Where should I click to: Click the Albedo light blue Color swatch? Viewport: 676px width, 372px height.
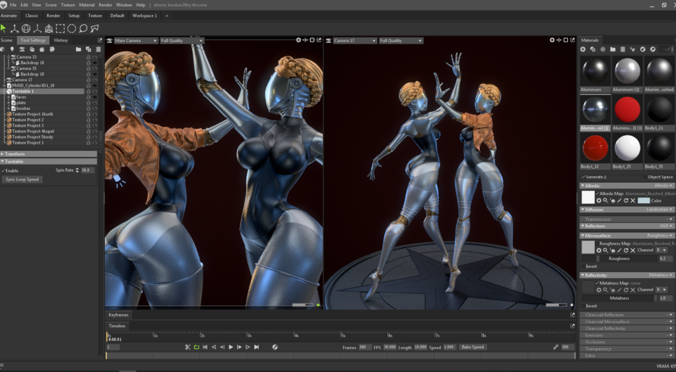point(644,201)
